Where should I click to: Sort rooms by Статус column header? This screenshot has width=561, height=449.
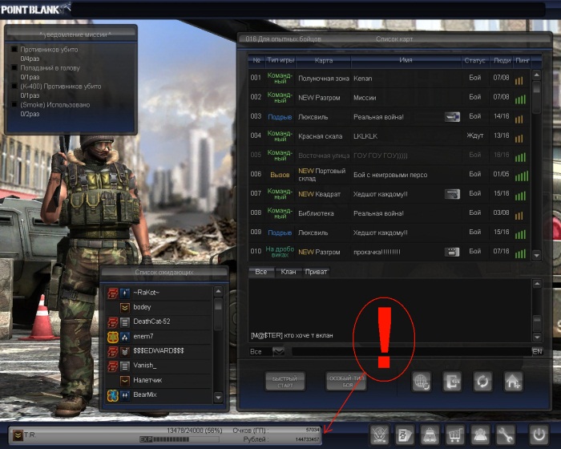474,60
